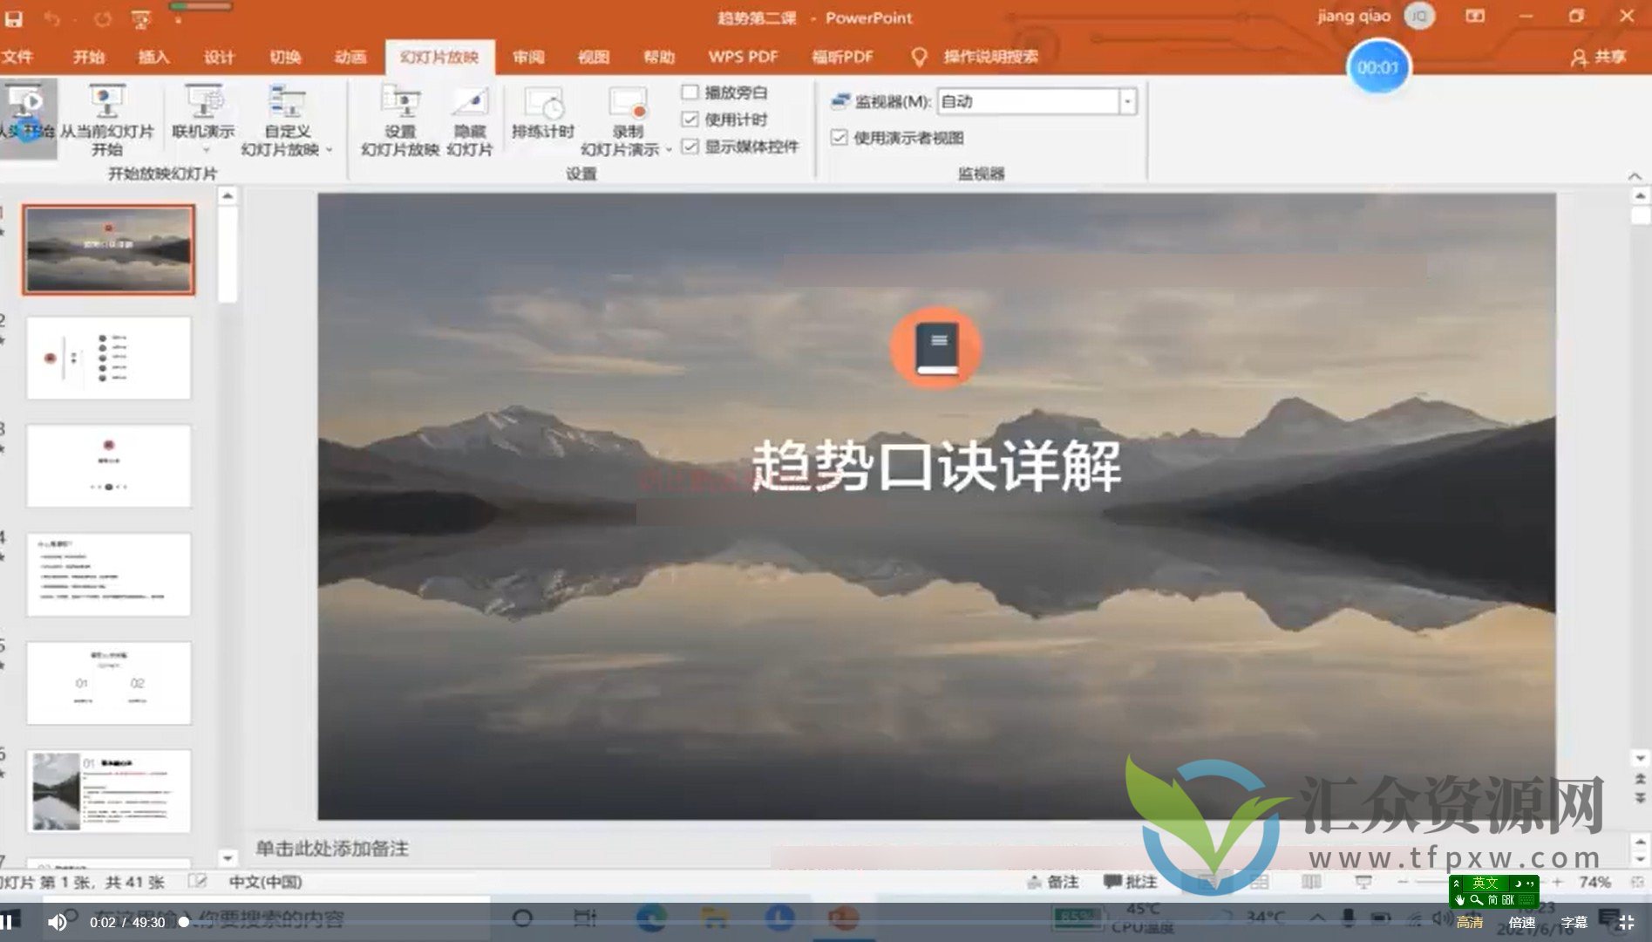The image size is (1652, 942).
Task: Switch to the Animations (动画) tab
Action: 350,58
